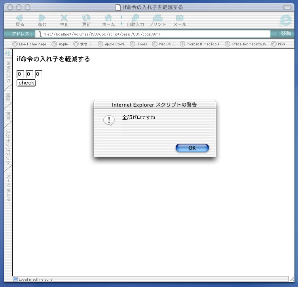Click the Print (プリント) toolbar icon
This screenshot has height=287, width=298.
coord(158,18)
